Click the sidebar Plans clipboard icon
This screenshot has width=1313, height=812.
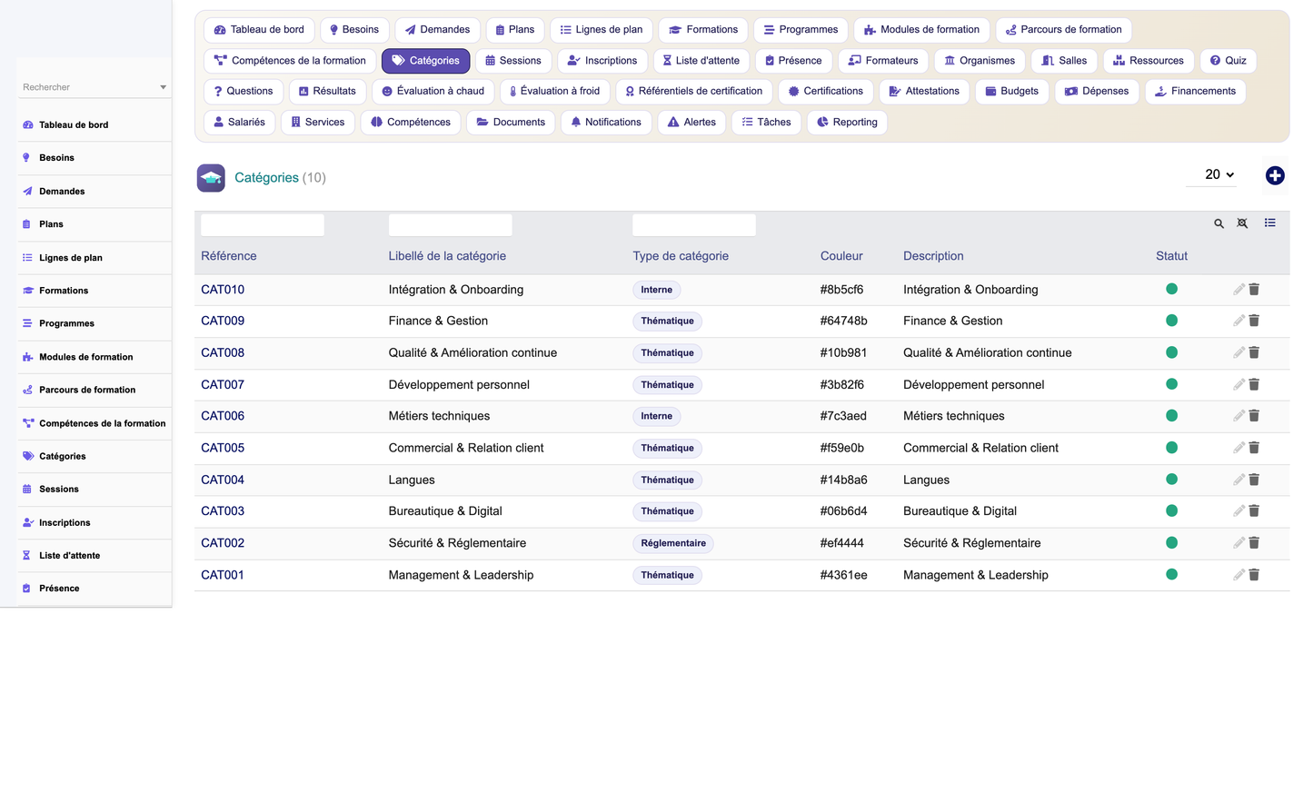pyautogui.click(x=27, y=223)
